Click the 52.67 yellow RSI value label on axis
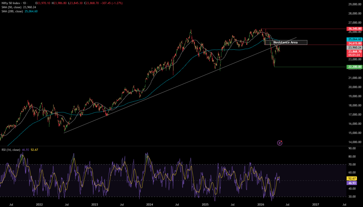Viewport: 363px width, 207px height. 352,179
